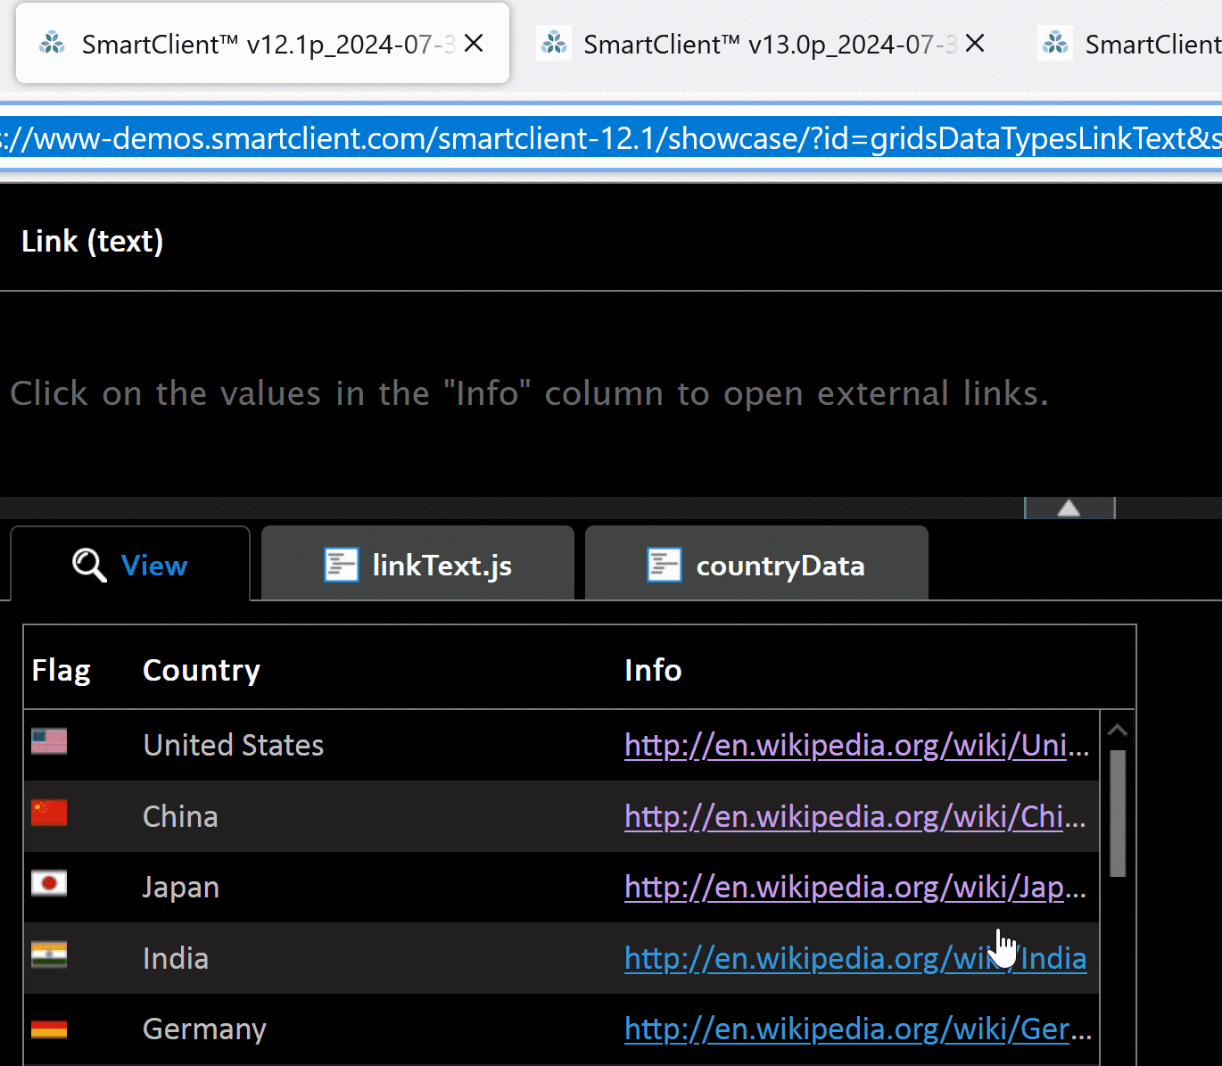Click the Japan flag icon
Image resolution: width=1222 pixels, height=1066 pixels.
49,883
